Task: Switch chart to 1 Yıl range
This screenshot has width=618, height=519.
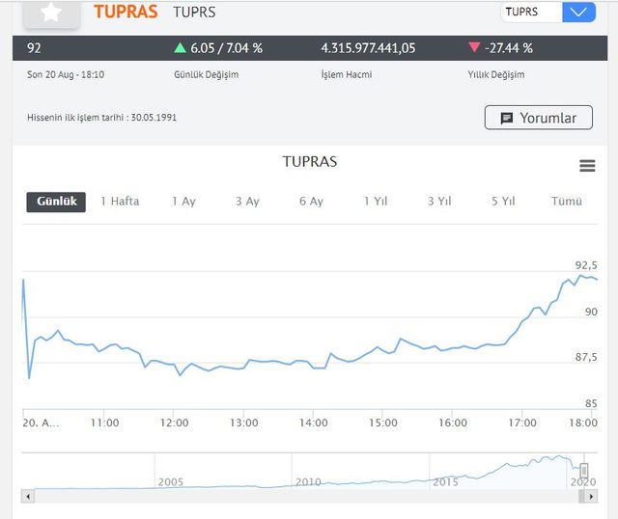Action: (x=376, y=202)
